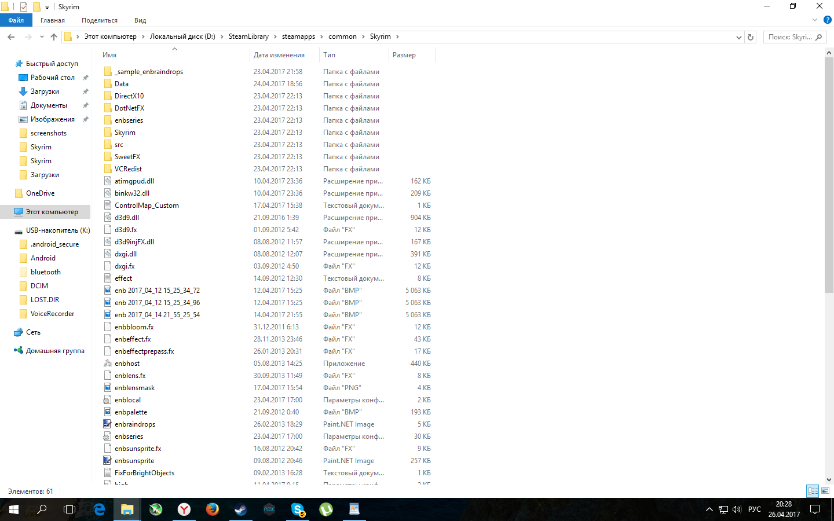The width and height of the screenshot is (834, 521).
Task: Open the Action Center notifications icon
Action: 815,509
